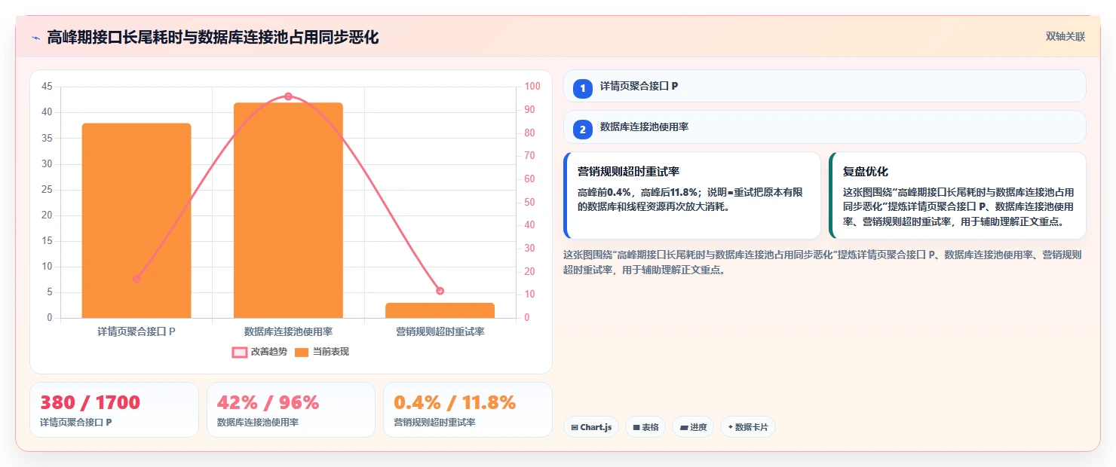Click the left axis value 45
Viewport: 1116px width, 467px height.
(47, 87)
